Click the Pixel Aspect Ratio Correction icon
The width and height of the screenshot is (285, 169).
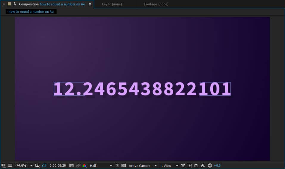[x=183, y=165]
